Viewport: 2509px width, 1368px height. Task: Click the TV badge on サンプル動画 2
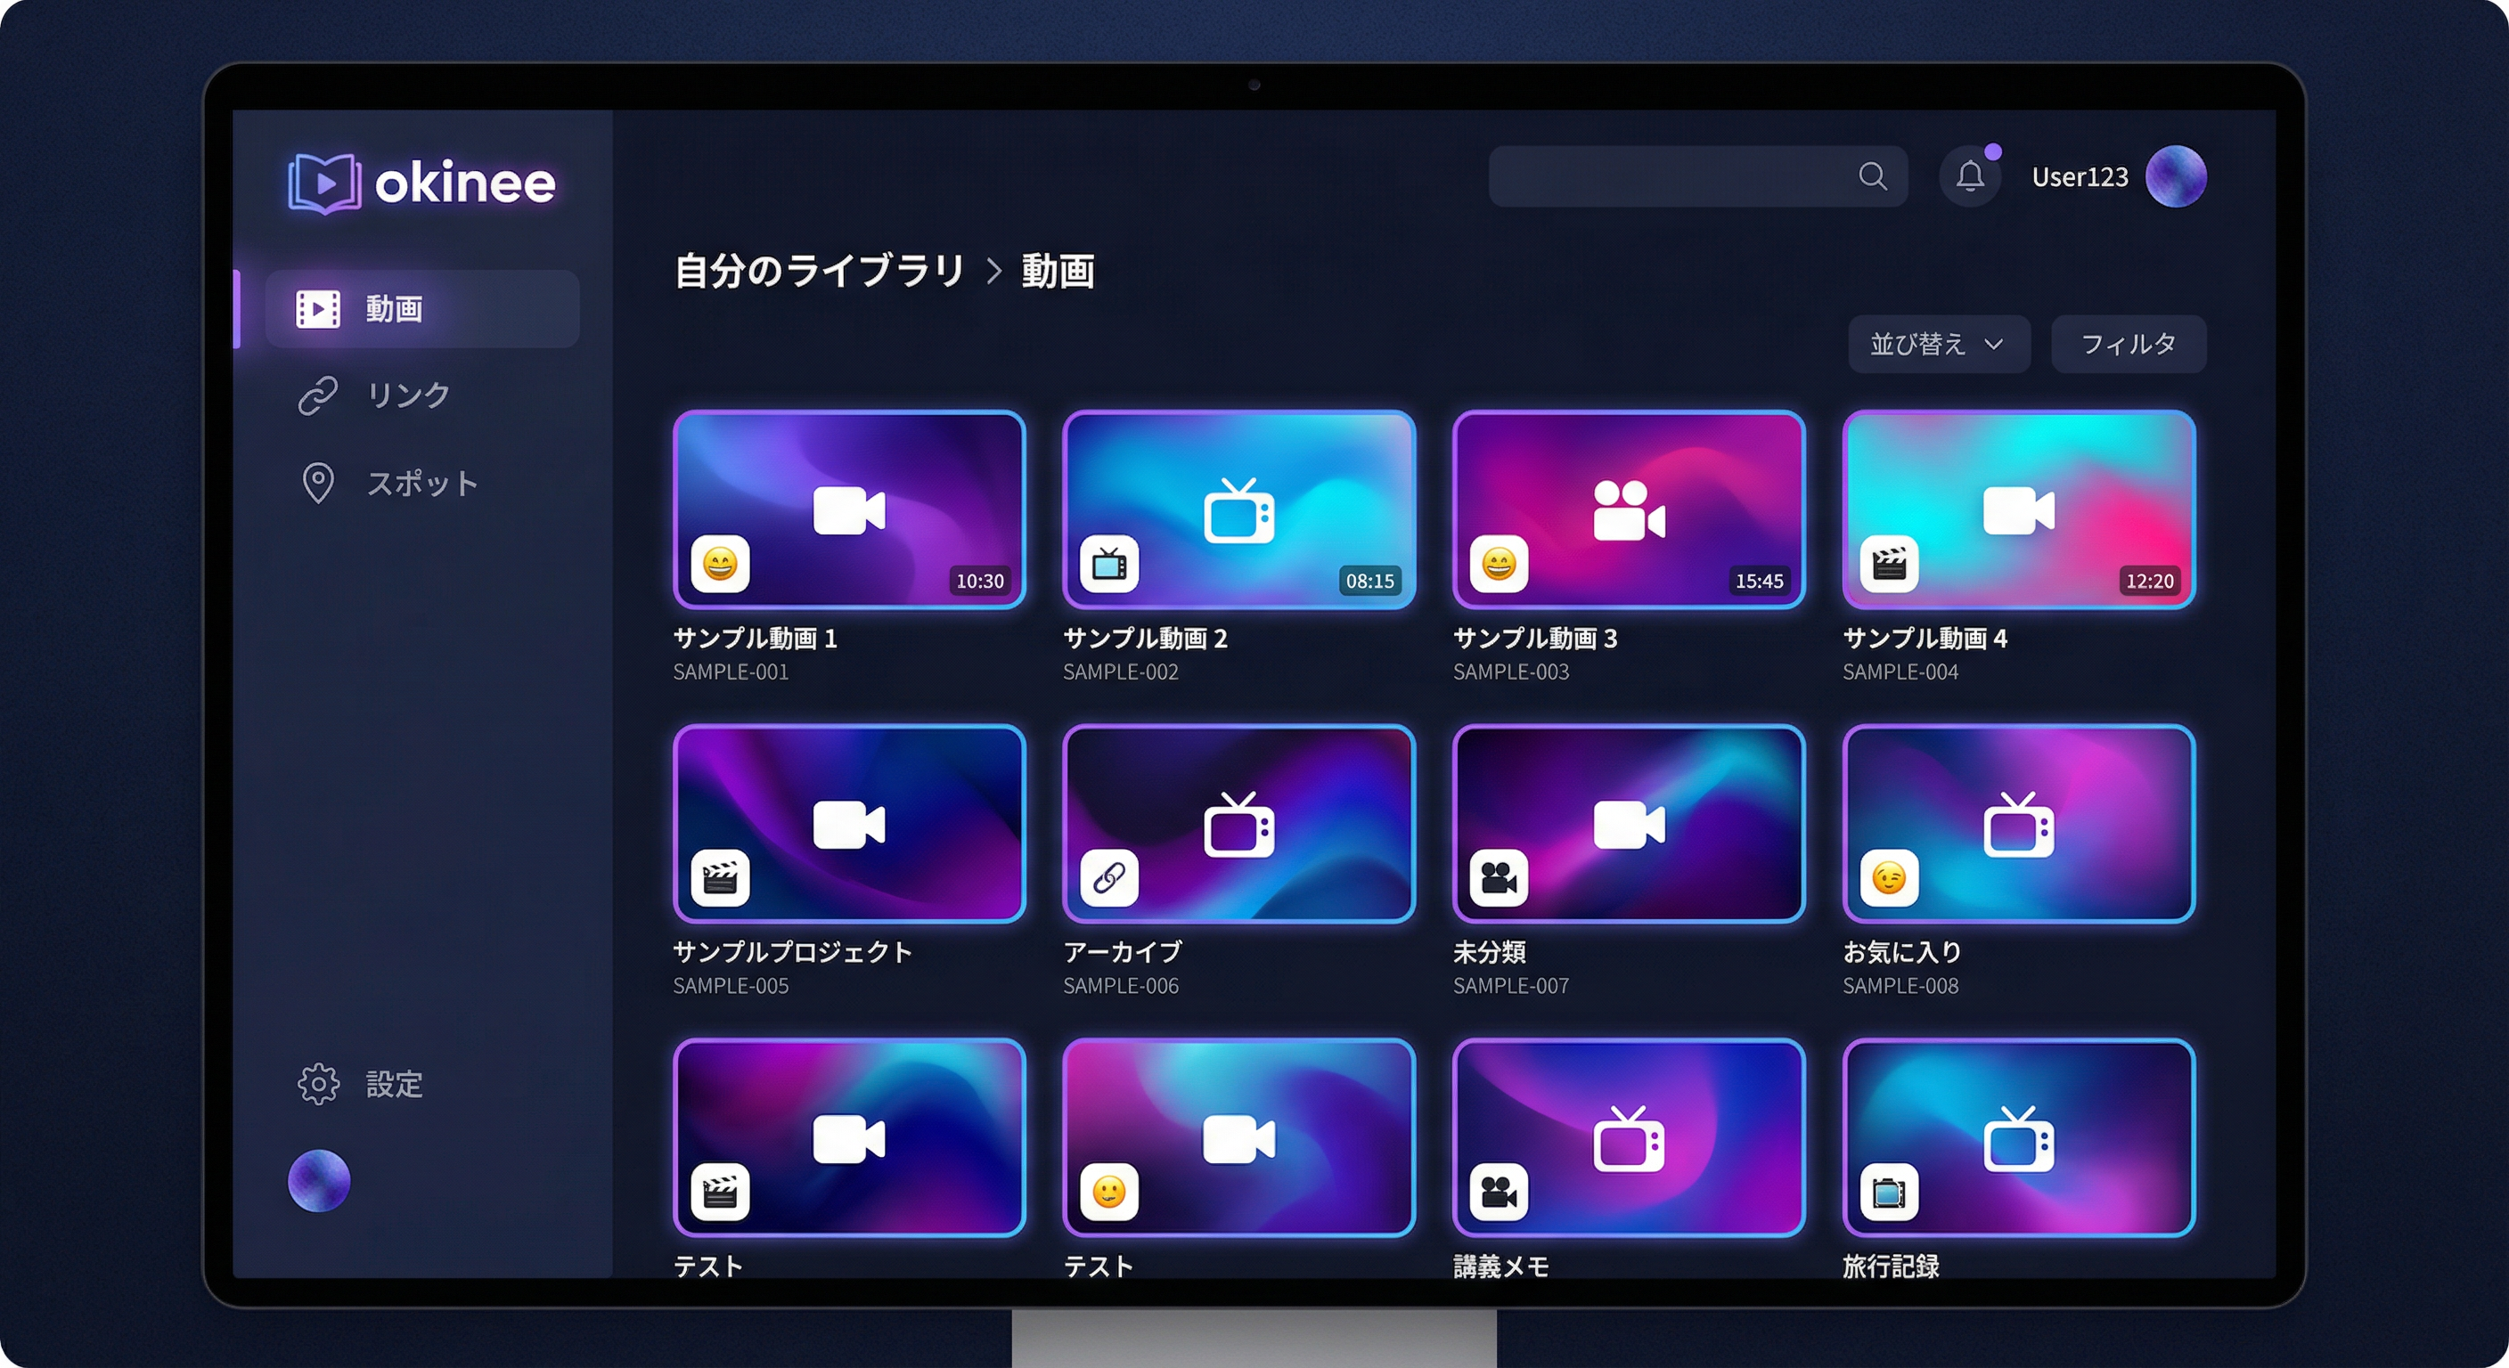[1109, 565]
